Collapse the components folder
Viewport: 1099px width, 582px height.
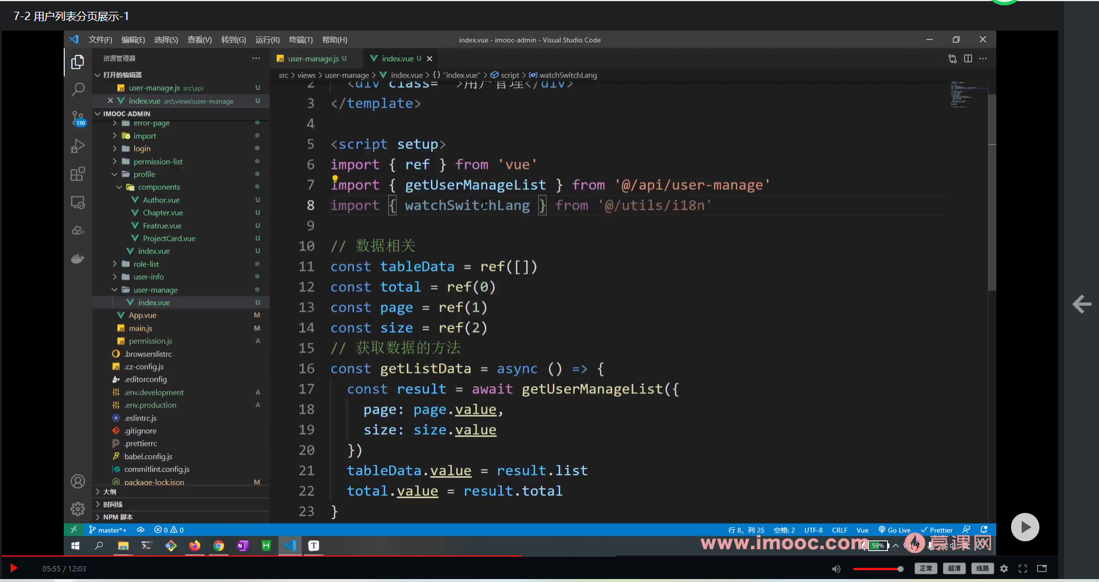(159, 187)
